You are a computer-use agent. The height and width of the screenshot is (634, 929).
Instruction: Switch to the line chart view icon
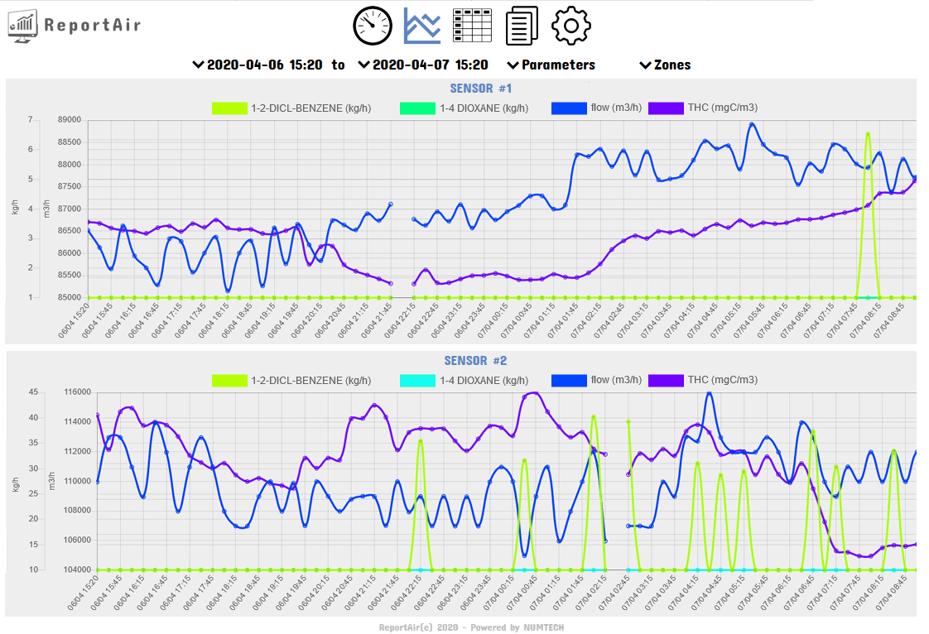pyautogui.click(x=422, y=26)
